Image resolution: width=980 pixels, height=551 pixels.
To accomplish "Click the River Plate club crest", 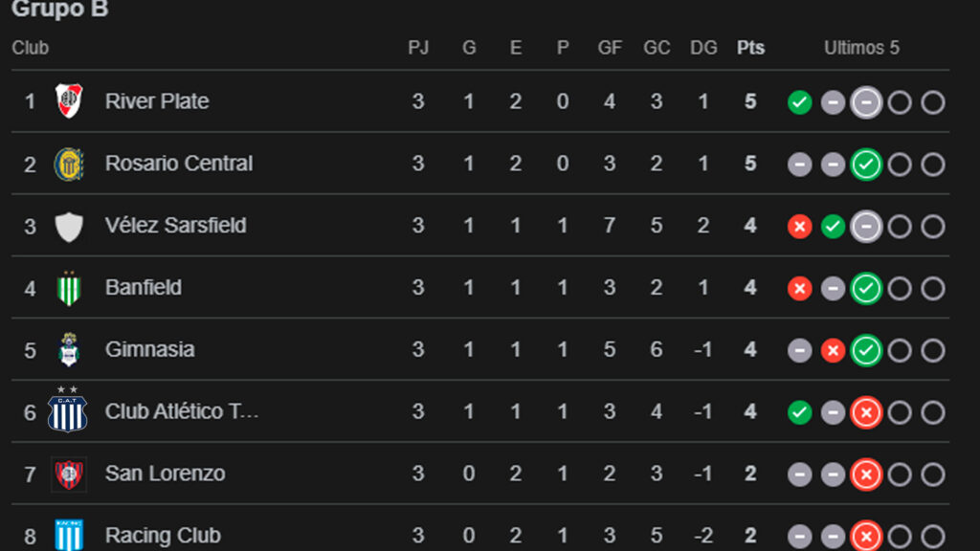I will click(68, 101).
